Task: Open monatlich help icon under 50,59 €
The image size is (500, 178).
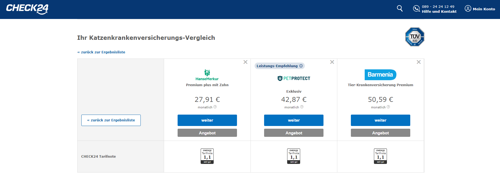Action: pyautogui.click(x=388, y=107)
